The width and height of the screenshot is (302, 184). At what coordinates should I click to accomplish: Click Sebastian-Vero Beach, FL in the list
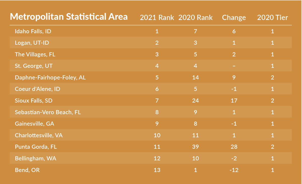[x=48, y=112]
